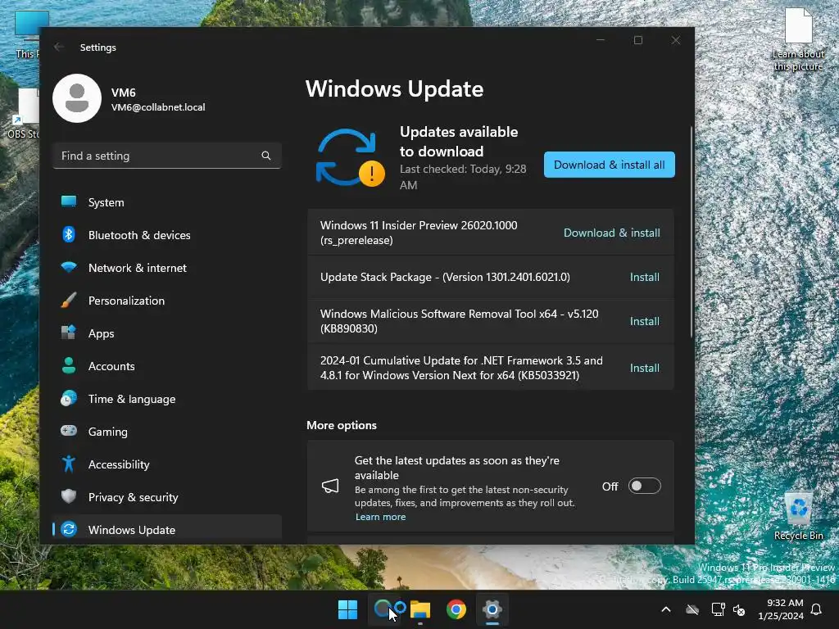The height and width of the screenshot is (629, 839).
Task: Click the Network & internet wifi icon
Action: tap(69, 267)
